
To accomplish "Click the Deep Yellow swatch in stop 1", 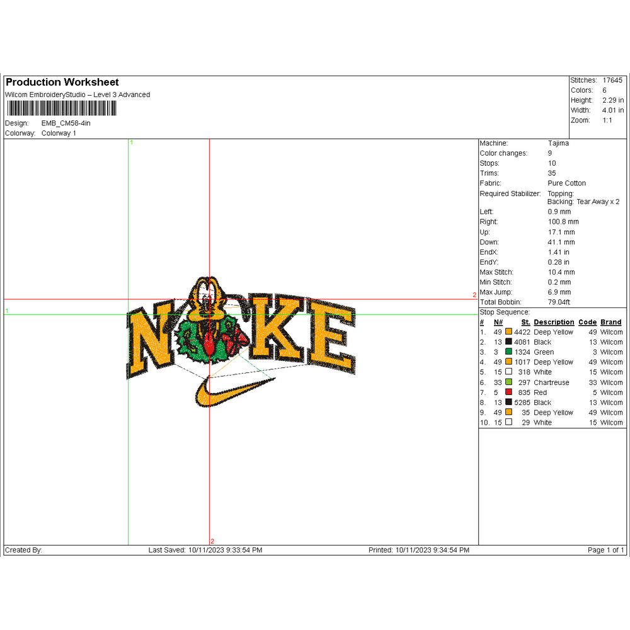I will (x=507, y=332).
